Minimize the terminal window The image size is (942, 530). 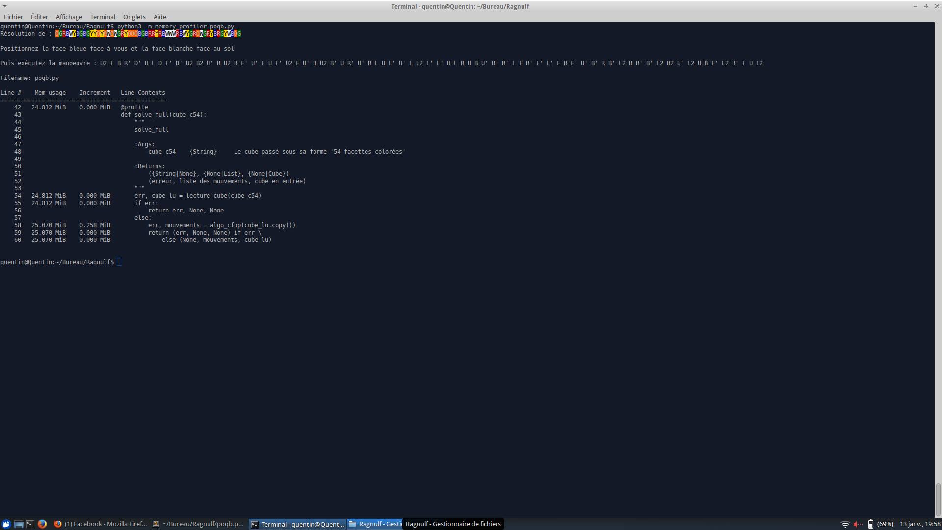pos(915,6)
